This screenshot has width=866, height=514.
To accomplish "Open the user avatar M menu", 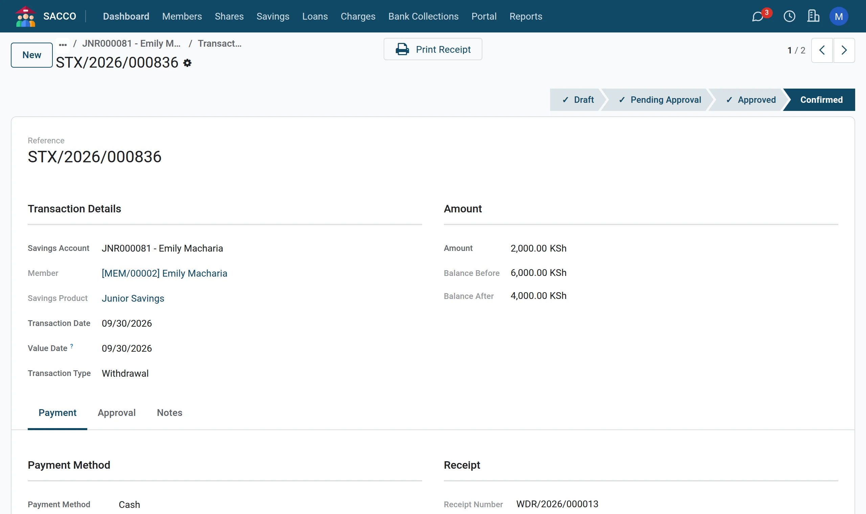I will 838,16.
